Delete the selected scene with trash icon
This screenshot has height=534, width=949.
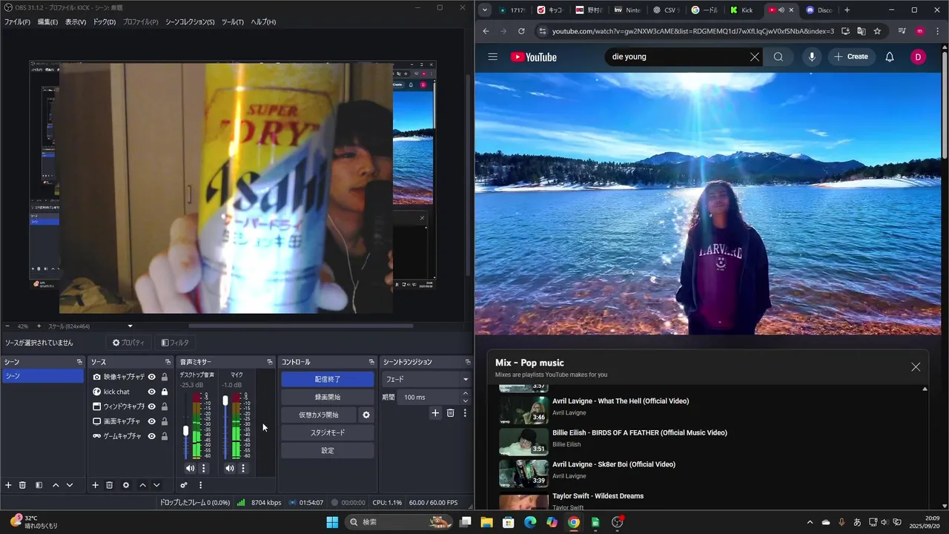23,485
